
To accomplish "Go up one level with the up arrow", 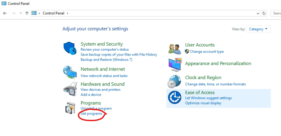I will point(27,13).
